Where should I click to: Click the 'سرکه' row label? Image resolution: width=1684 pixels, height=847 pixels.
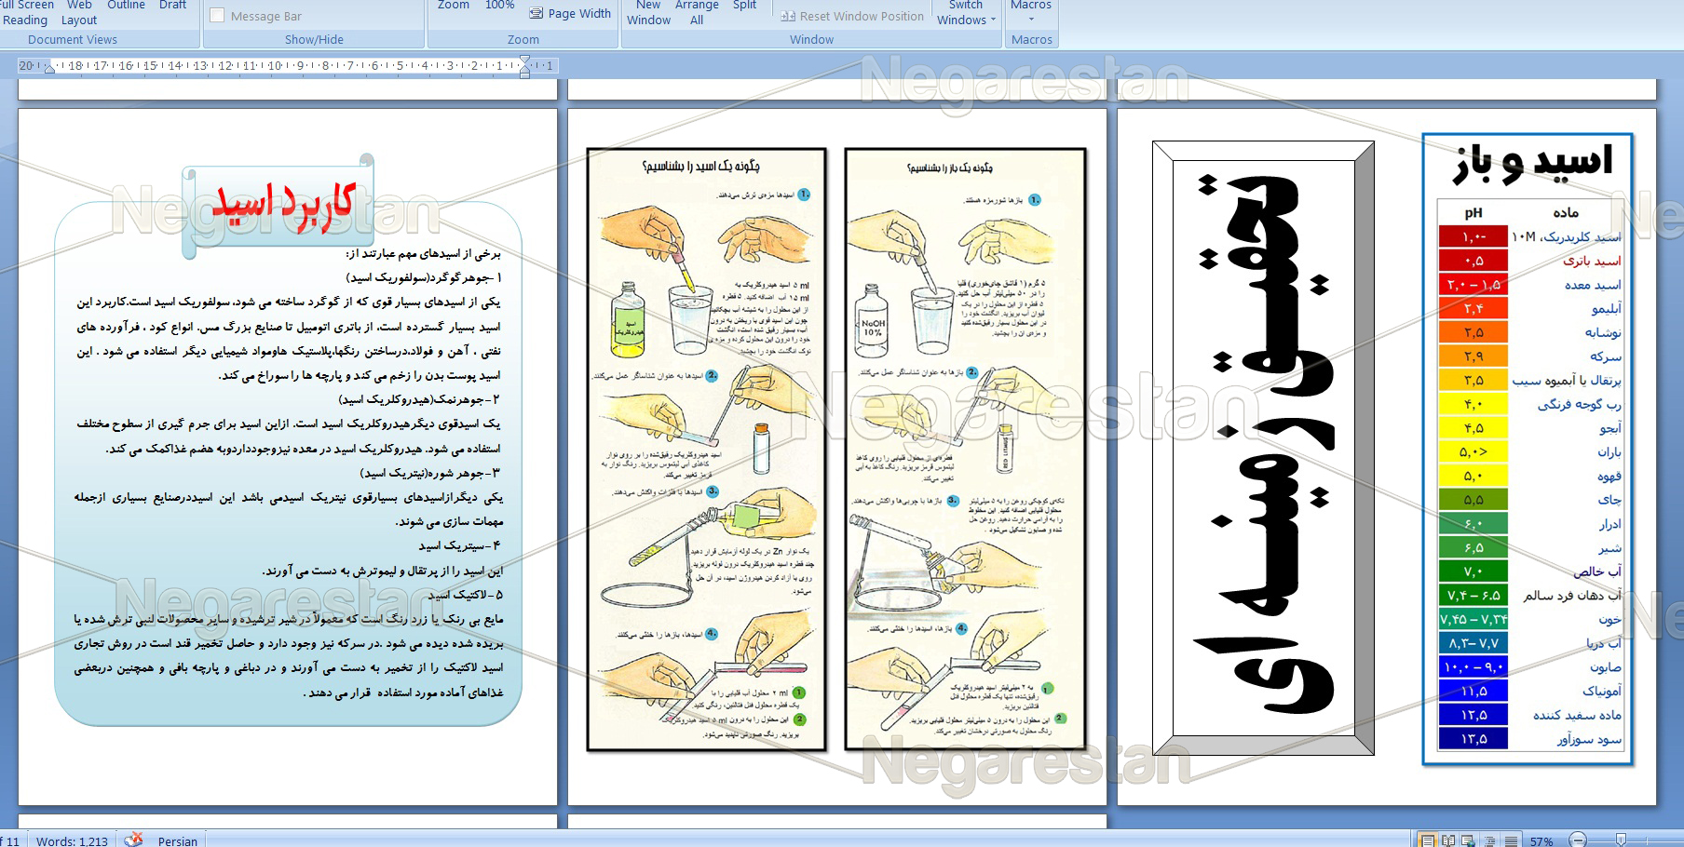coord(1606,356)
